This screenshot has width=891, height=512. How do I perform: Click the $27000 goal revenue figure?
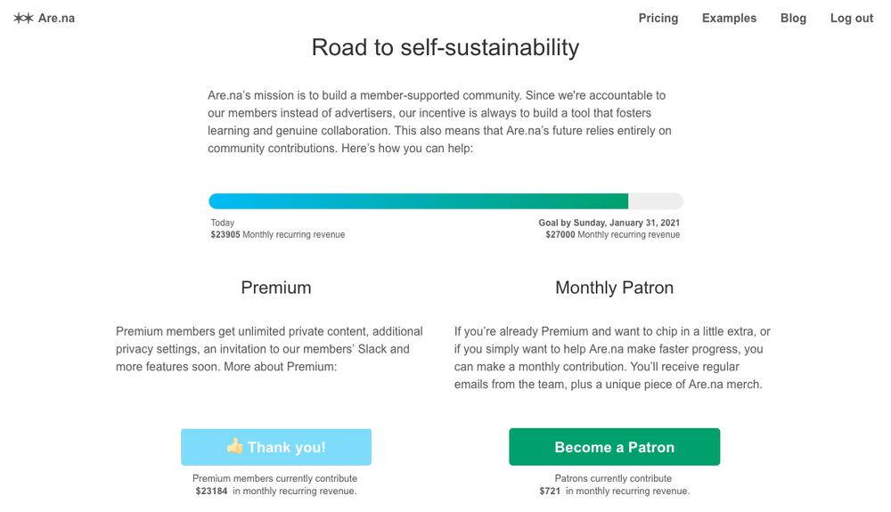[560, 234]
